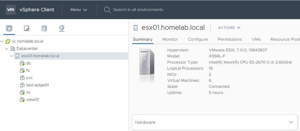
Task: Select Datacenter in the inventory tree
Action: click(x=27, y=49)
